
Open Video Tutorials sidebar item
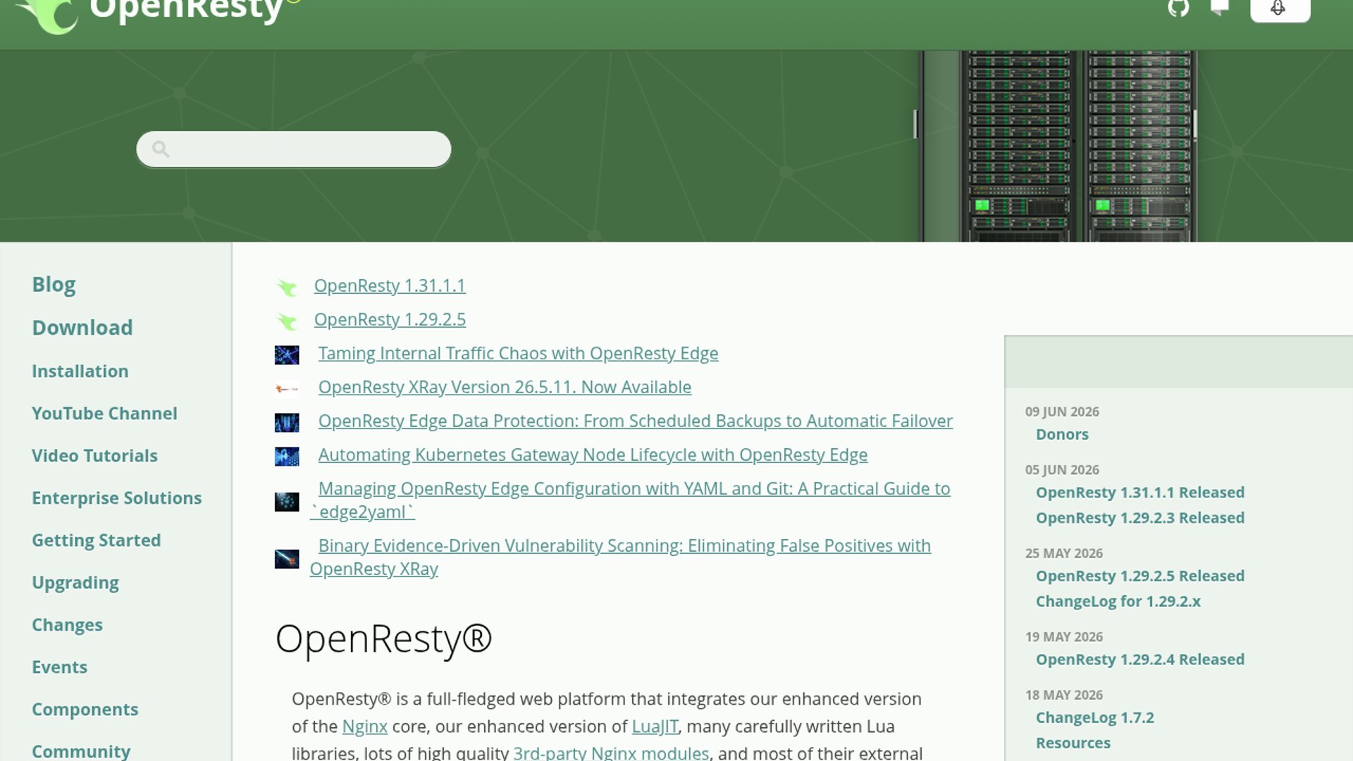click(x=94, y=455)
